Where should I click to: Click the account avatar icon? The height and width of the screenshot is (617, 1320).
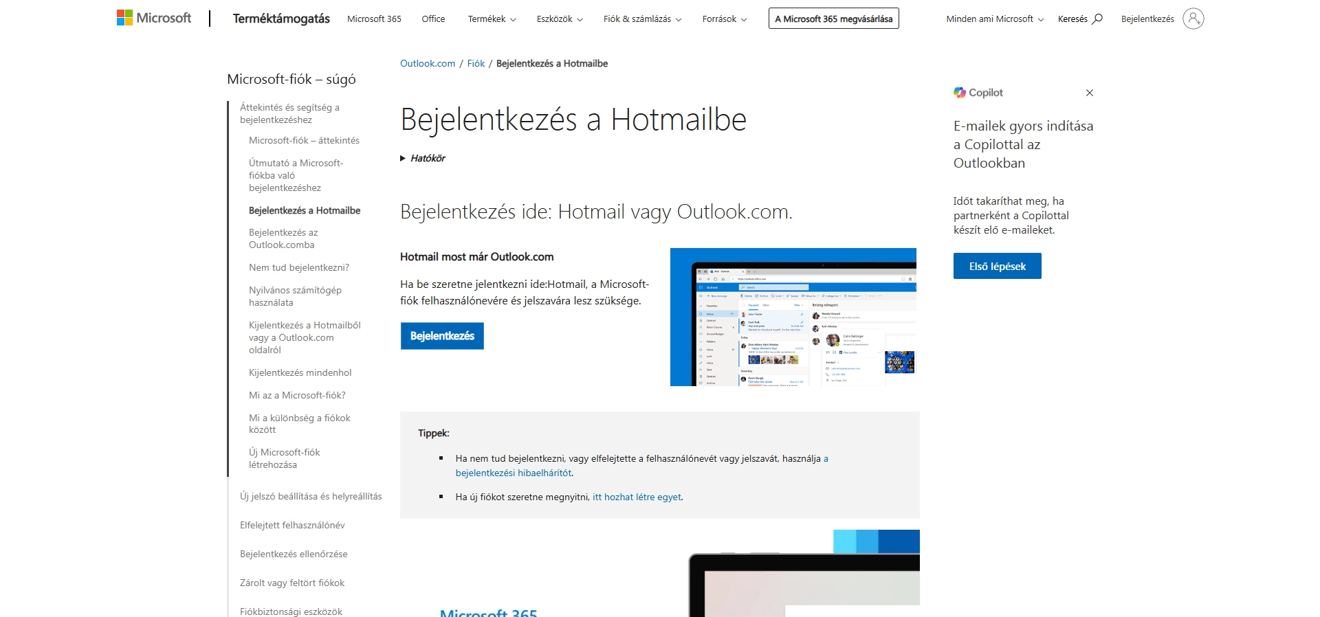tap(1193, 19)
